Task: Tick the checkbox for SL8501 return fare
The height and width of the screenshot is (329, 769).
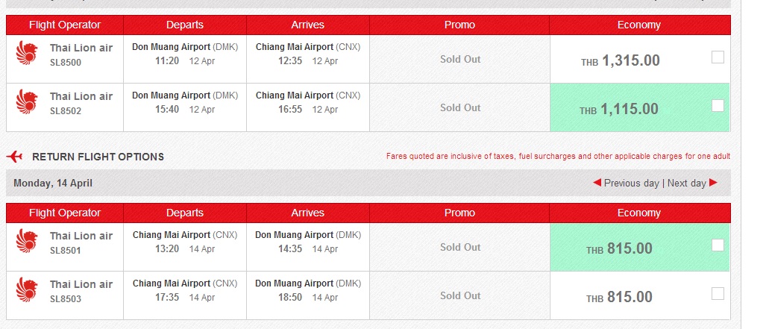Action: click(x=718, y=245)
